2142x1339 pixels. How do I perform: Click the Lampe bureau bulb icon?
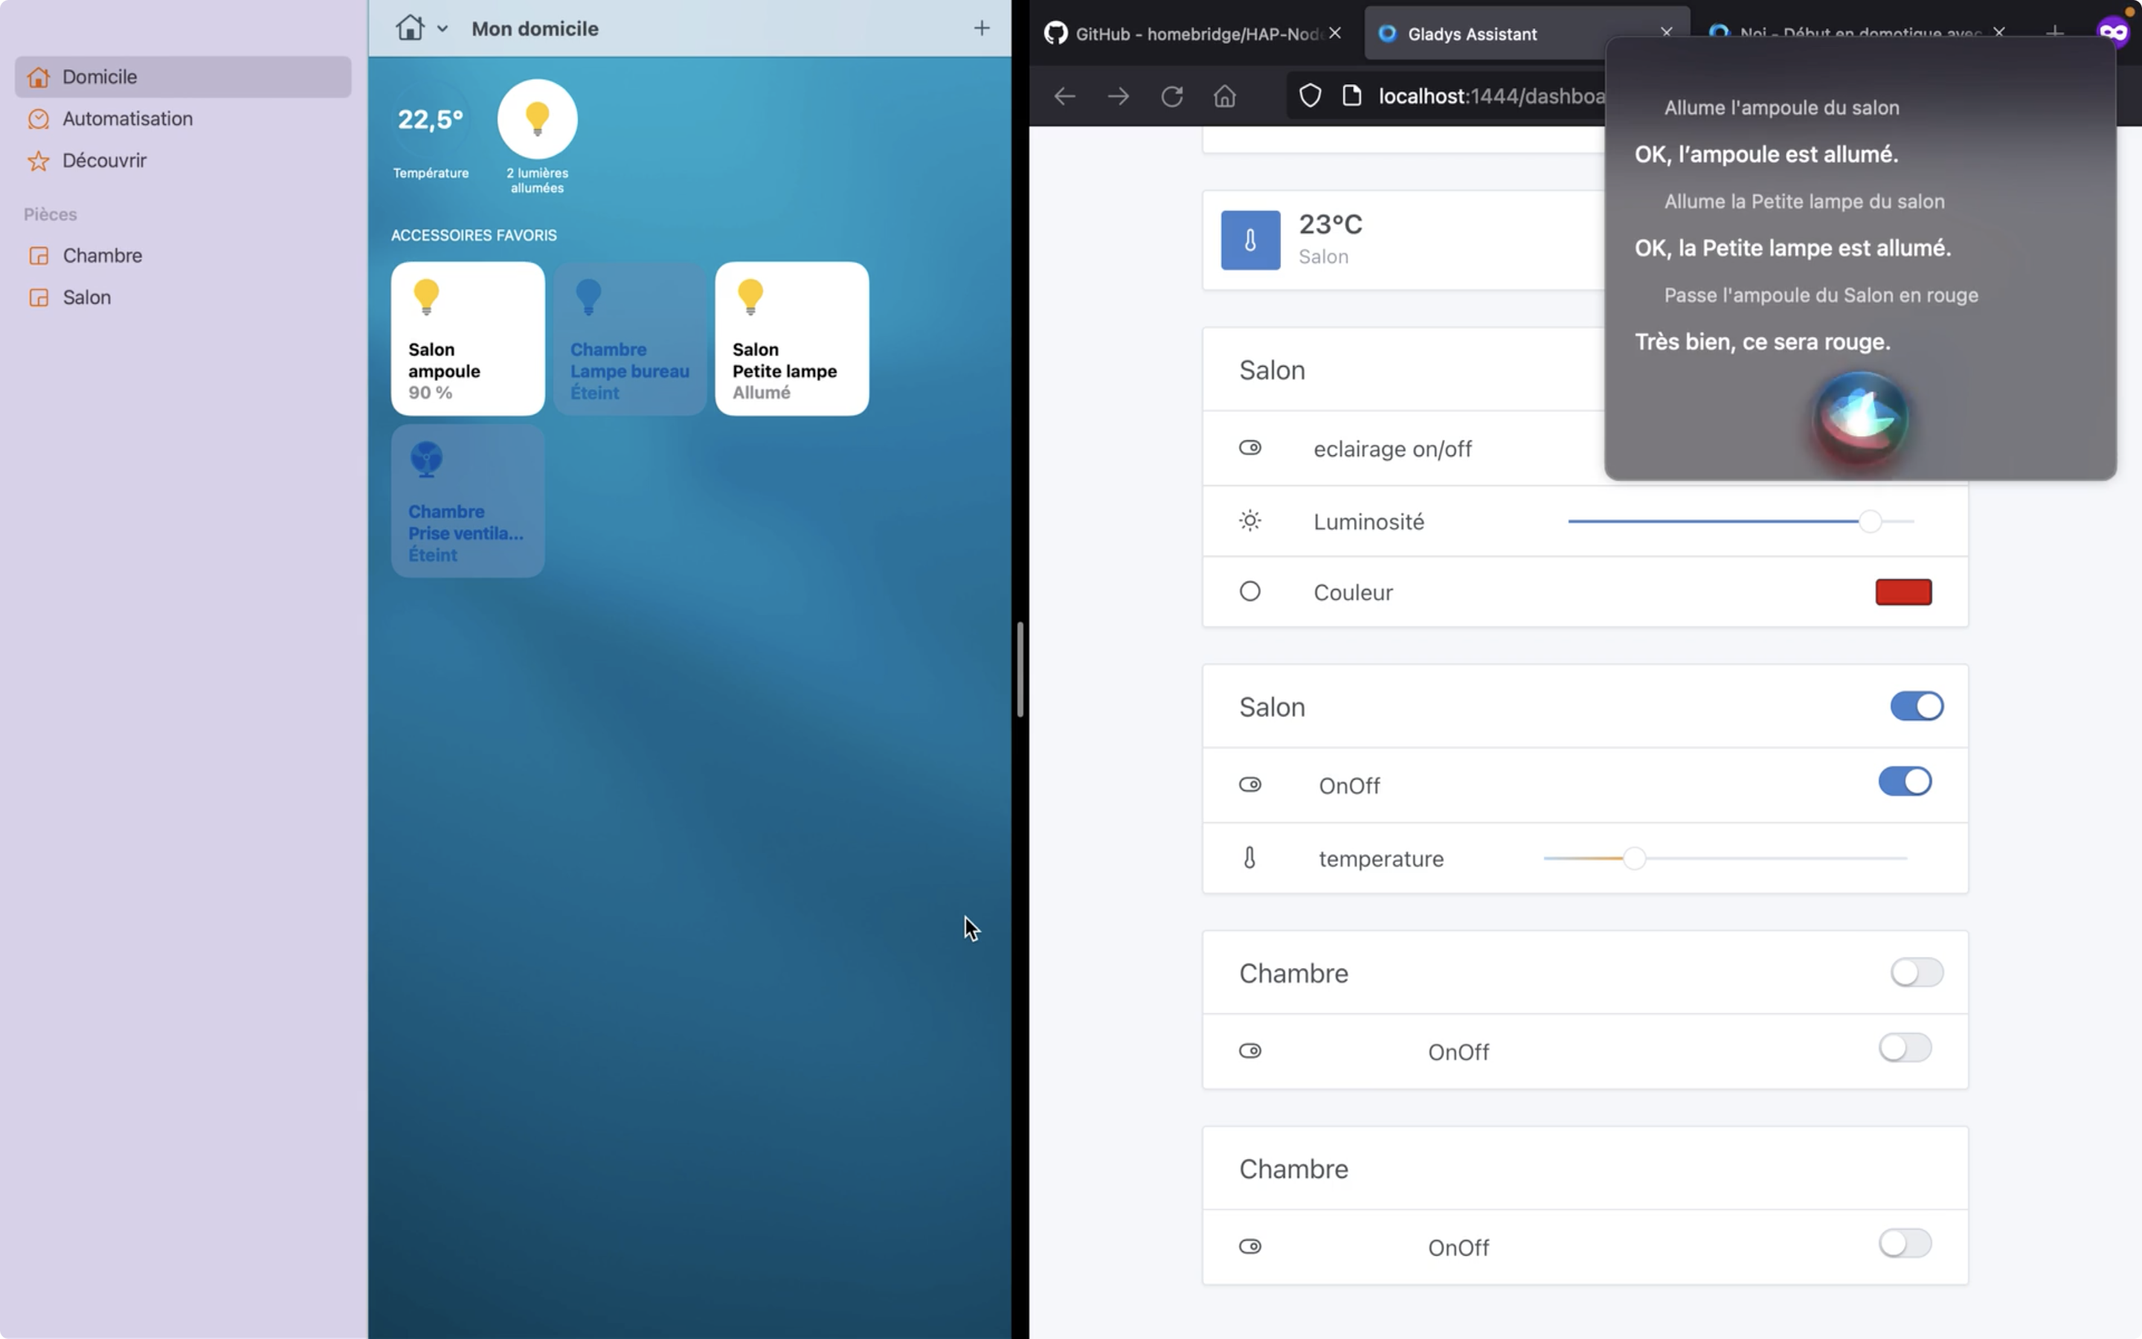click(x=588, y=296)
